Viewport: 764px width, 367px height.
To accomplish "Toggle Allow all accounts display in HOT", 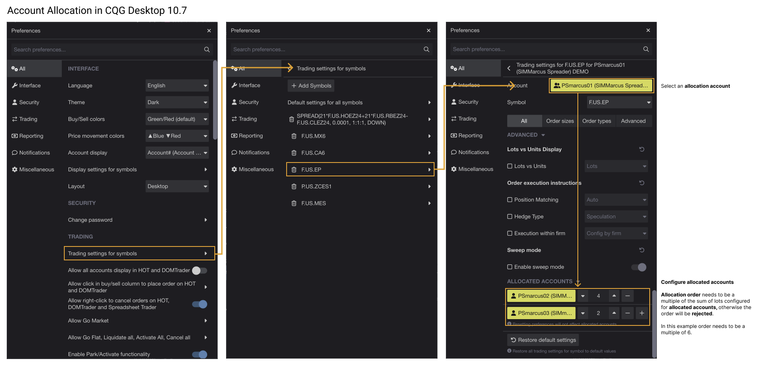I will (200, 270).
